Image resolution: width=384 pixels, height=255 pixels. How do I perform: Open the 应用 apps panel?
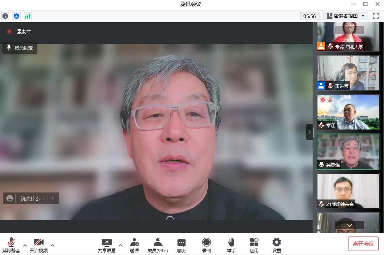pos(254,245)
